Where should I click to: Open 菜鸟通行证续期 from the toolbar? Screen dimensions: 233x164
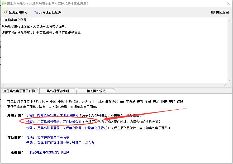47,12
